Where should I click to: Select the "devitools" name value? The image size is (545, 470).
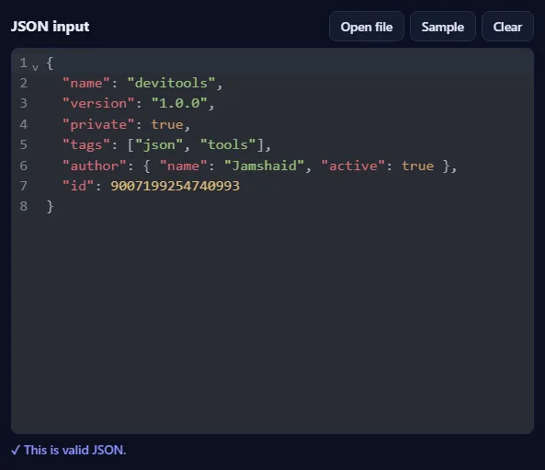[171, 83]
